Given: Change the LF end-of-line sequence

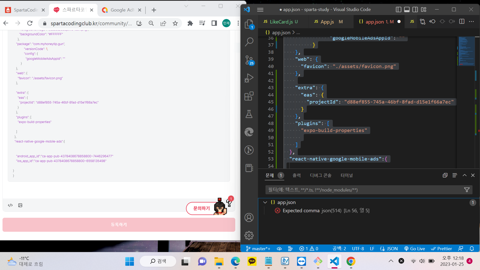Looking at the screenshot, I should point(372,248).
